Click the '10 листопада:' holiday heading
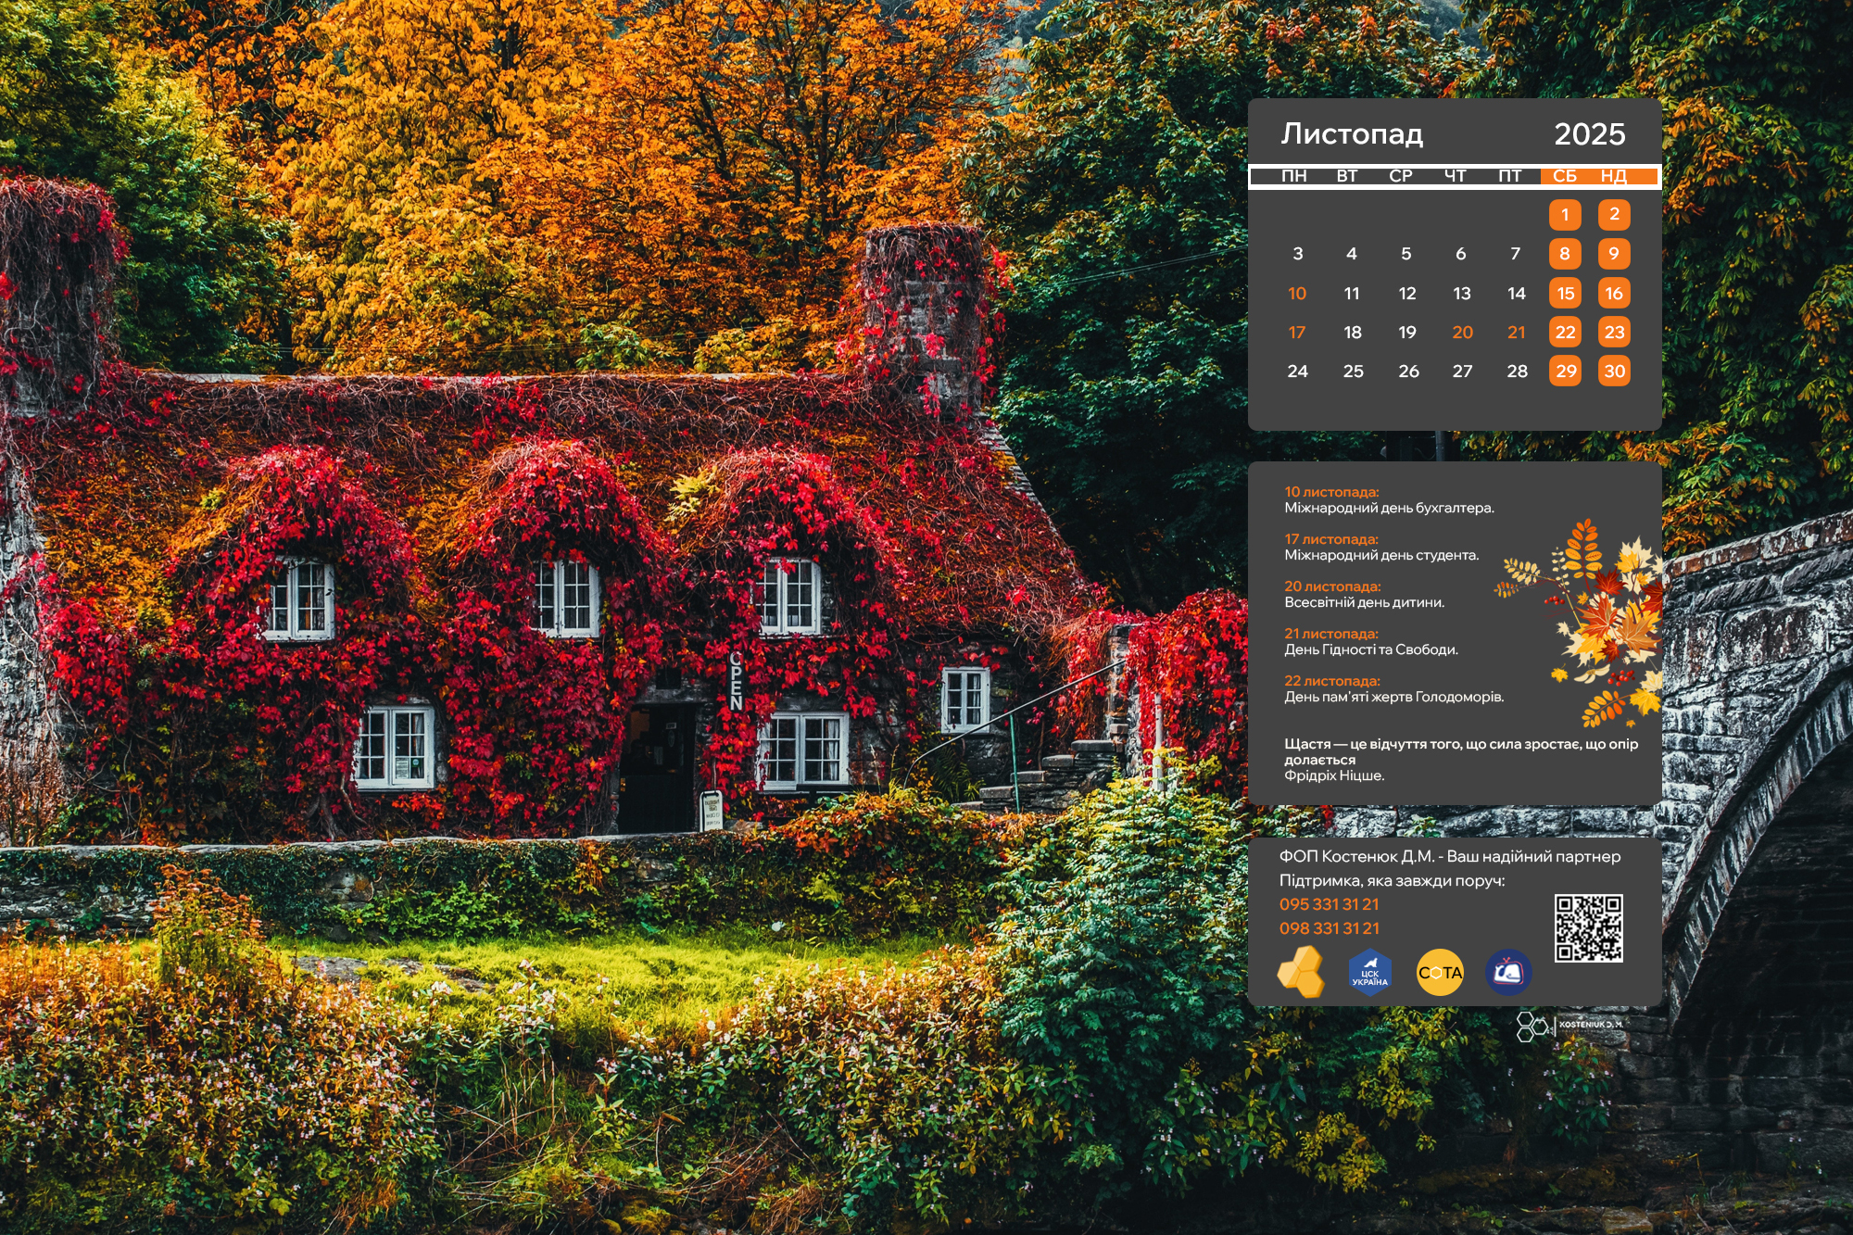The image size is (1853, 1235). [x=1331, y=492]
